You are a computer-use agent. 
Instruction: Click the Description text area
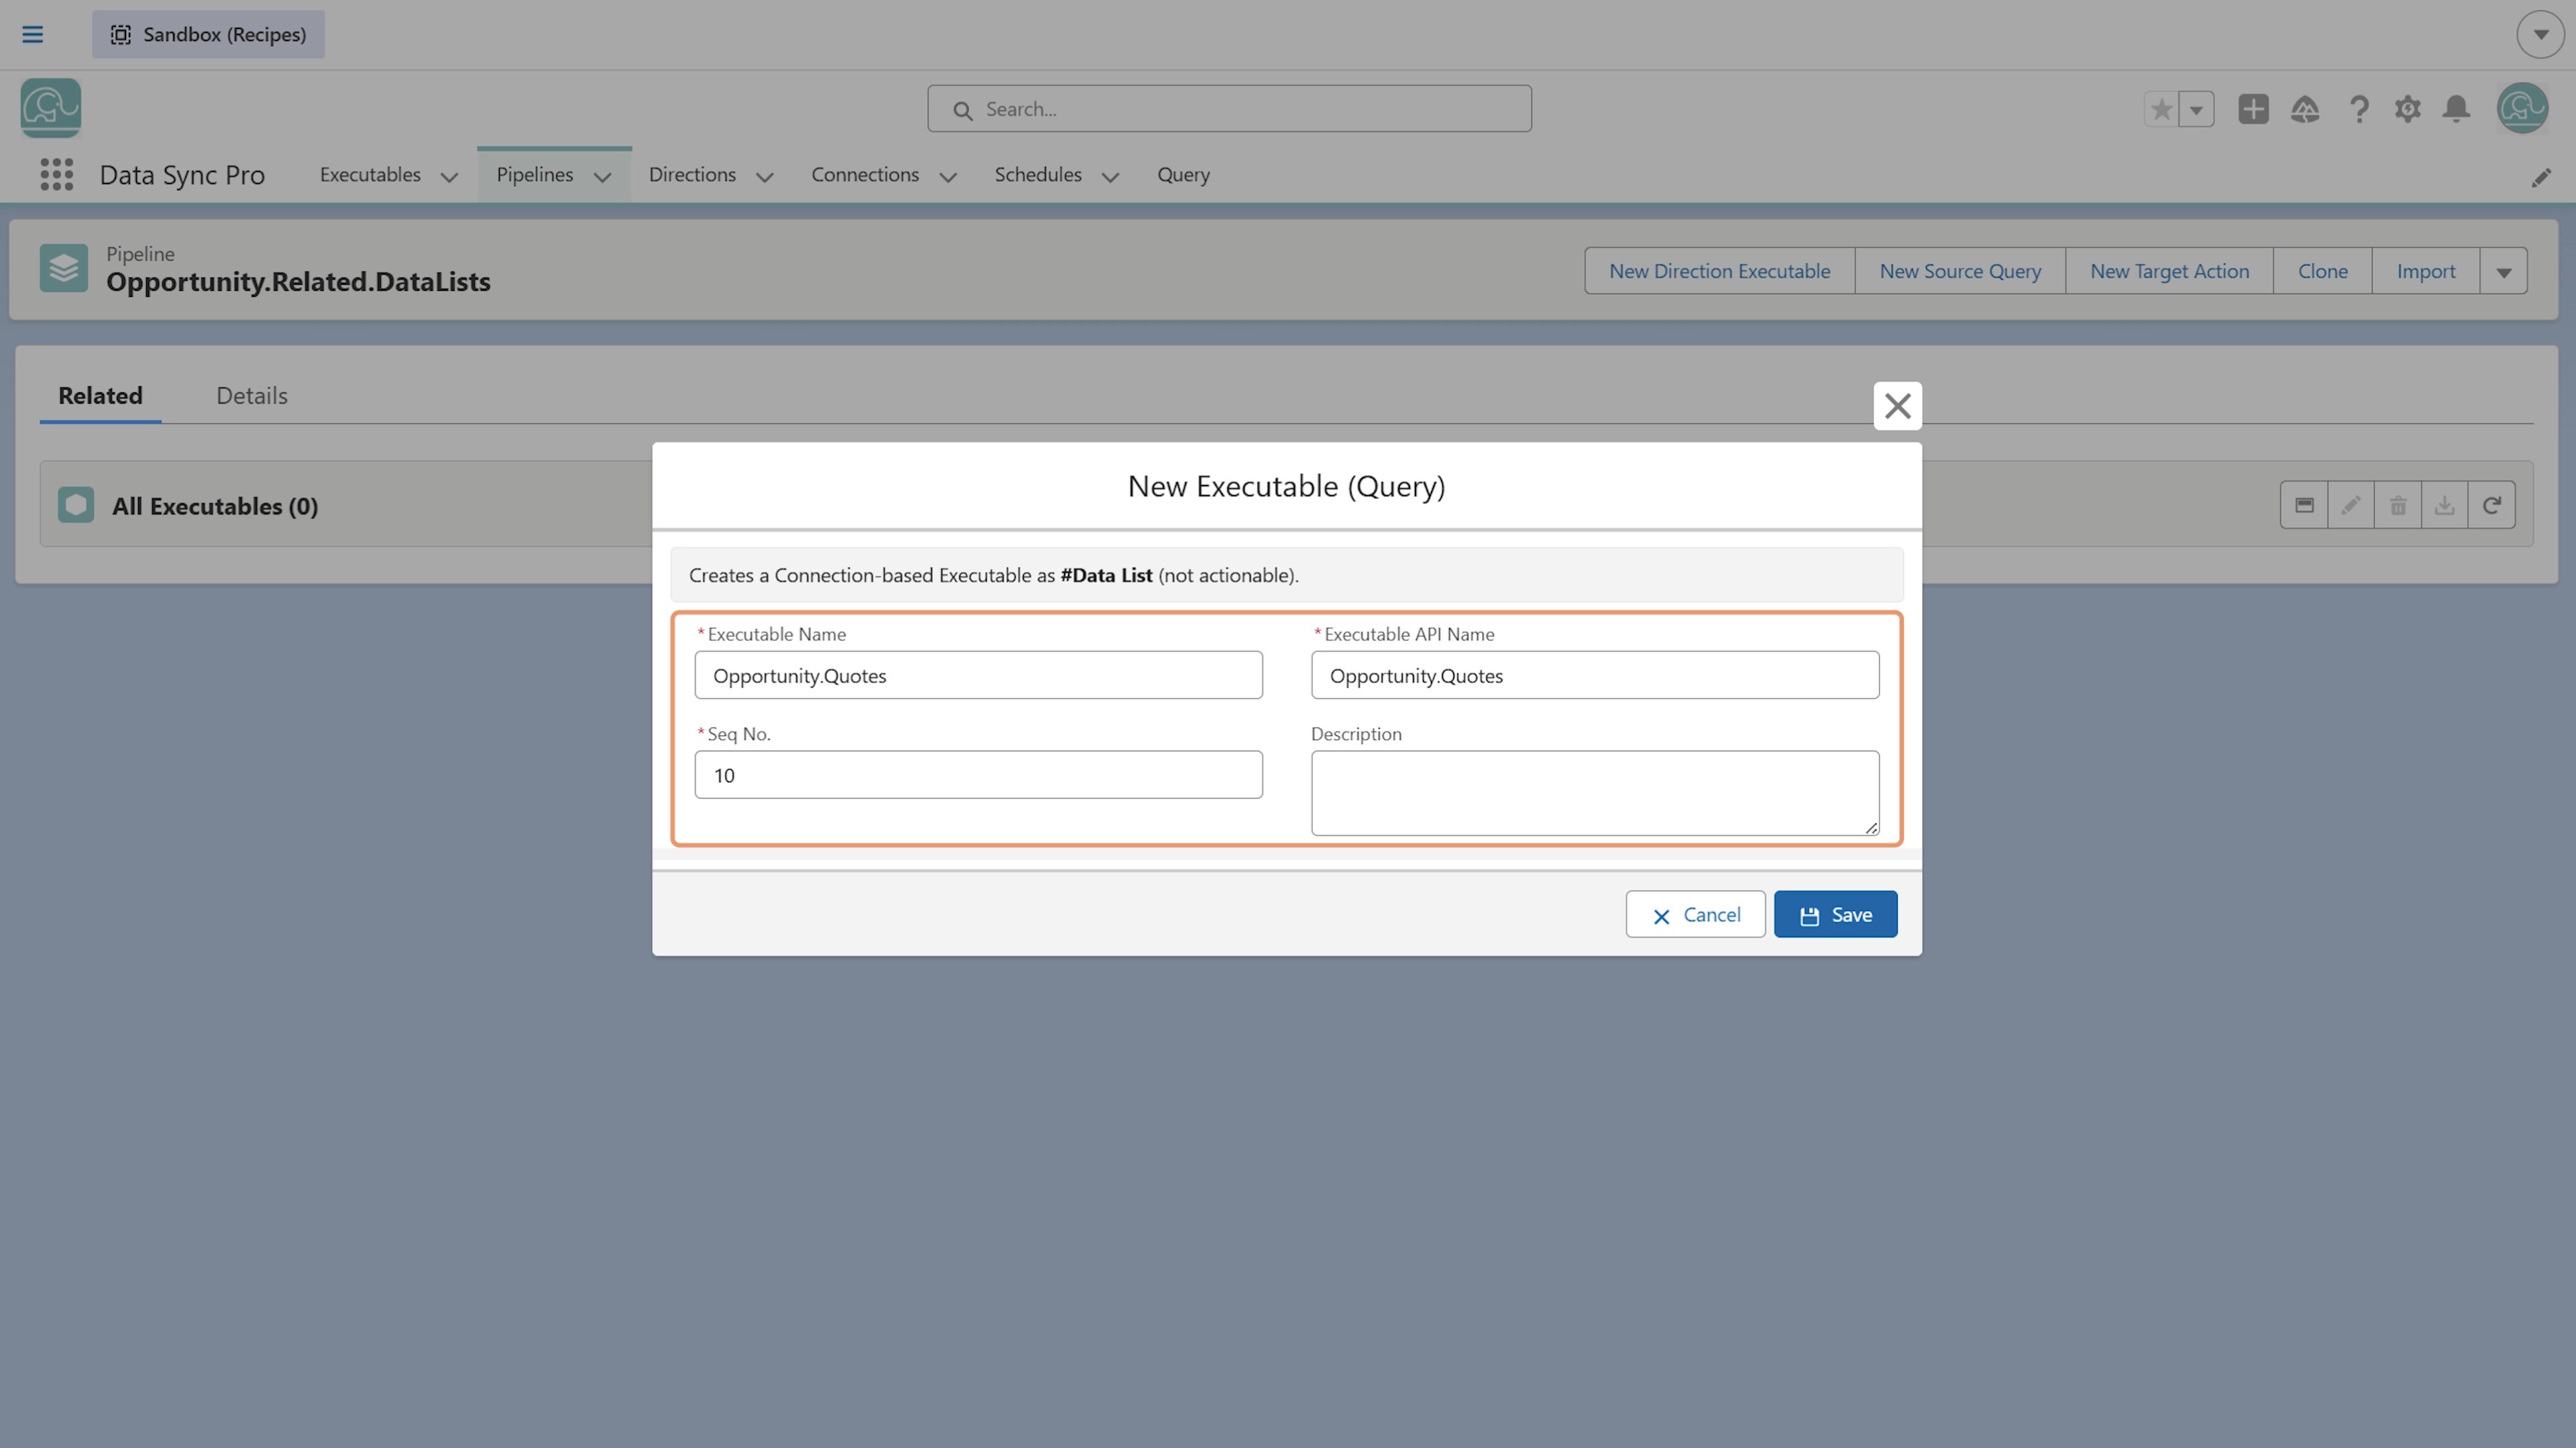point(1595,794)
